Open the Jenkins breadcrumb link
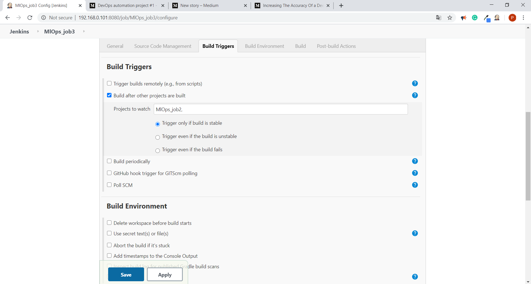Image resolution: width=531 pixels, height=284 pixels. click(x=19, y=32)
